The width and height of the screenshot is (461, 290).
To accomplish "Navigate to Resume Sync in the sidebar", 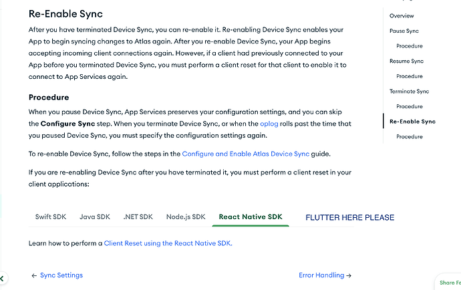I will tap(407, 61).
